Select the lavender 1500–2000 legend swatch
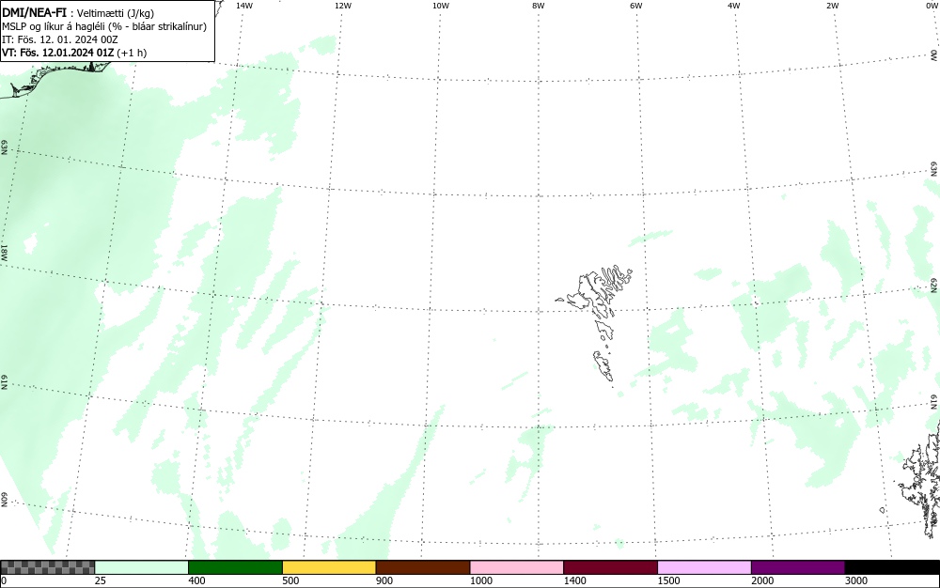The image size is (940, 588). tap(704, 567)
